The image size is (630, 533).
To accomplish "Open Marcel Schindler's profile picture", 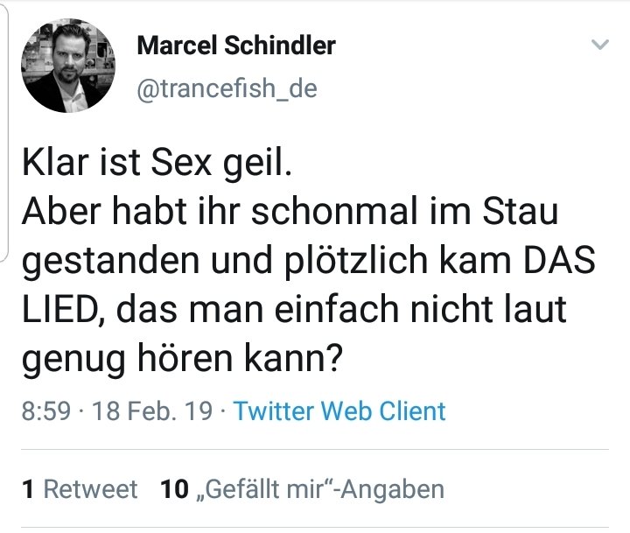I will click(66, 67).
